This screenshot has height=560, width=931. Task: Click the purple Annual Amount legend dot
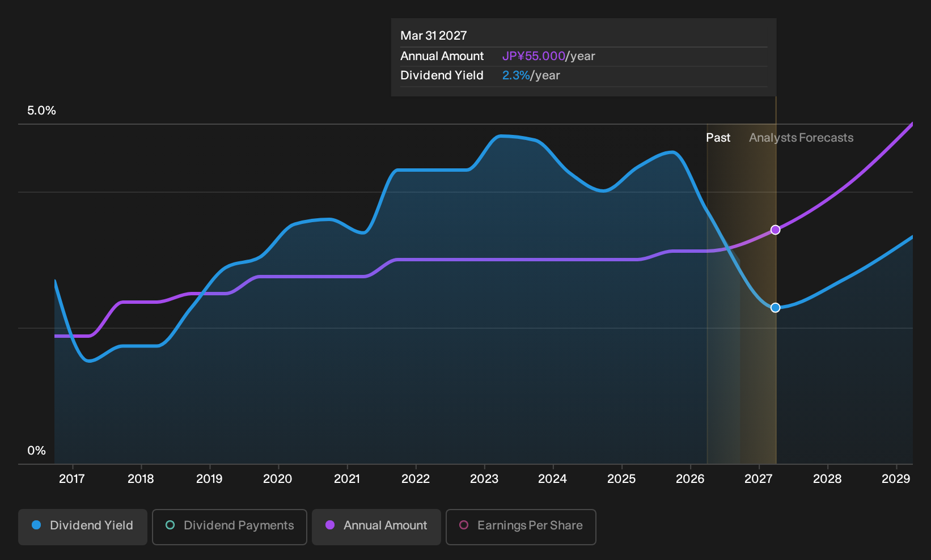pos(330,525)
